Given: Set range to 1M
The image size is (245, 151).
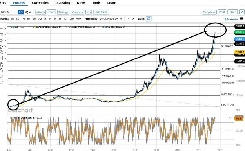Looking at the screenshot, I should [x=23, y=19].
